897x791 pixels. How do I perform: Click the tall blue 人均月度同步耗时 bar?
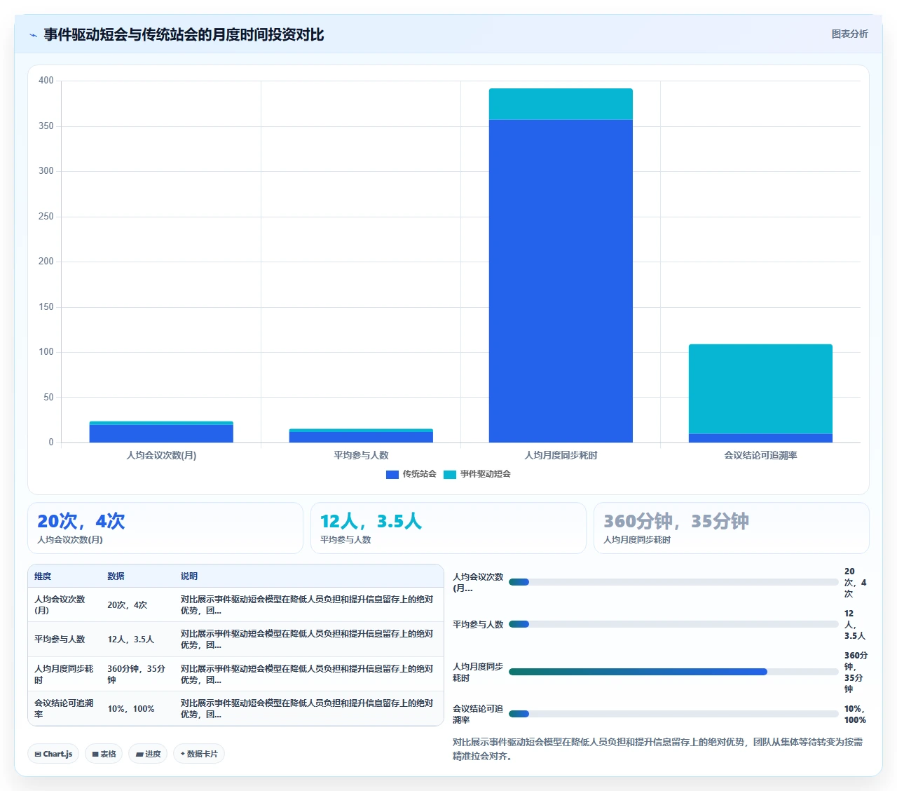click(561, 281)
